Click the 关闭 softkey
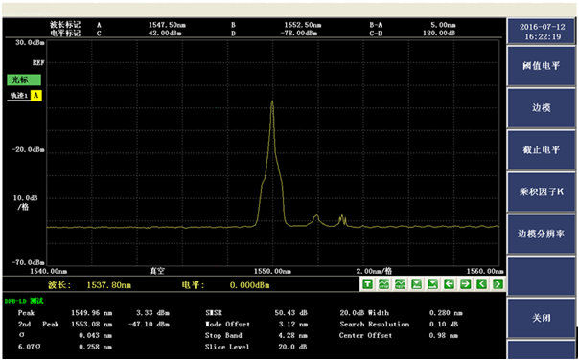 541,318
